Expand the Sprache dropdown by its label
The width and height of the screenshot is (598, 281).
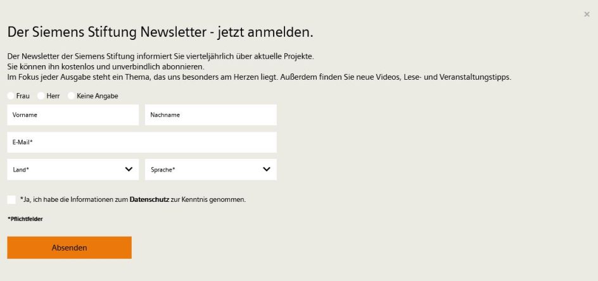[163, 170]
